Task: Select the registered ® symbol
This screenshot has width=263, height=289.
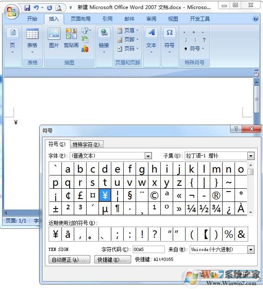Action: [216, 195]
